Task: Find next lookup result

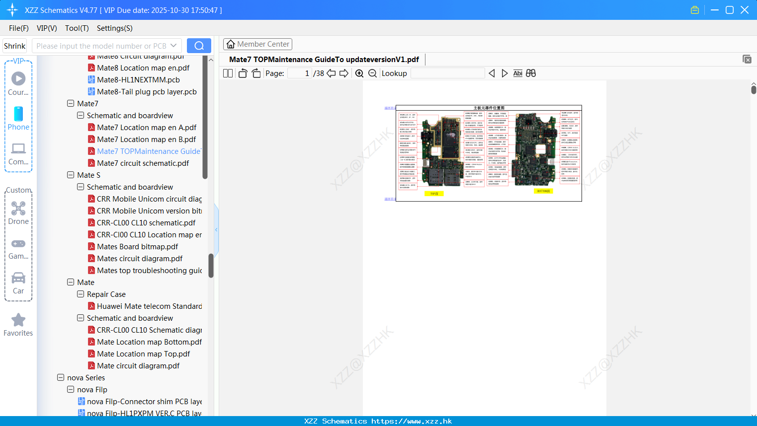Action: pos(505,73)
